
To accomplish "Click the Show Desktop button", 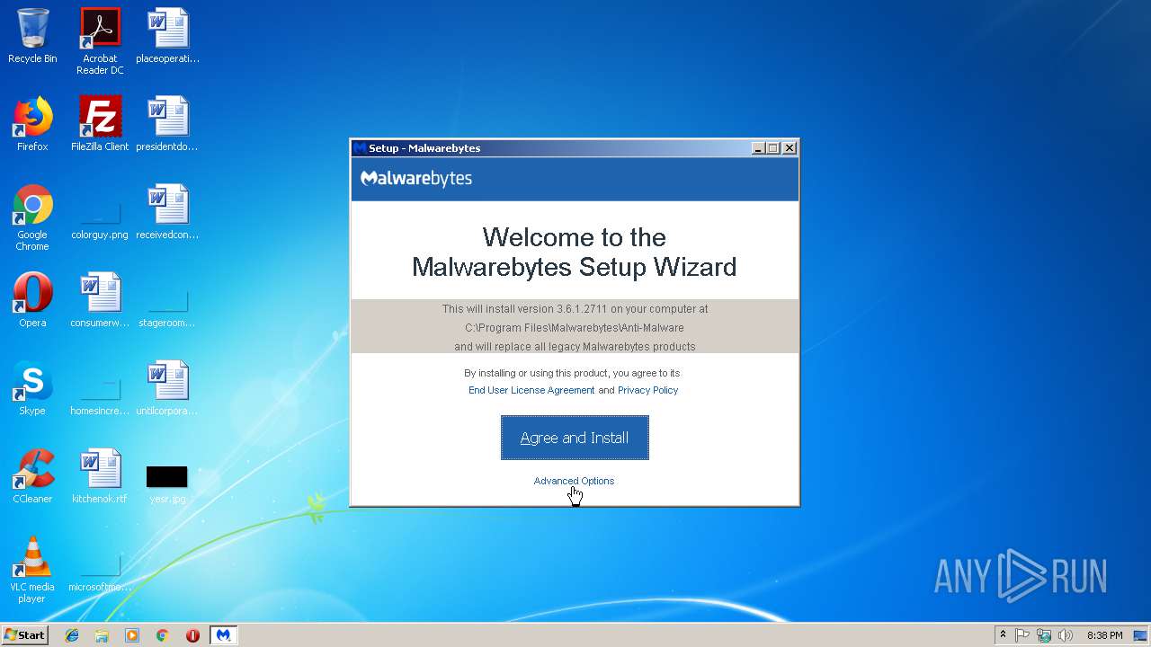I will pyautogui.click(x=1141, y=635).
